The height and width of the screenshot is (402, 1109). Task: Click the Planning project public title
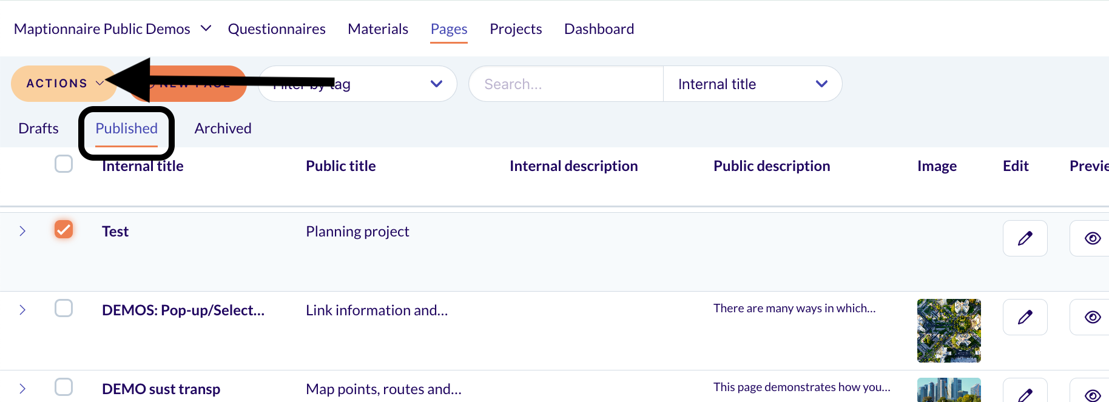[x=357, y=231]
